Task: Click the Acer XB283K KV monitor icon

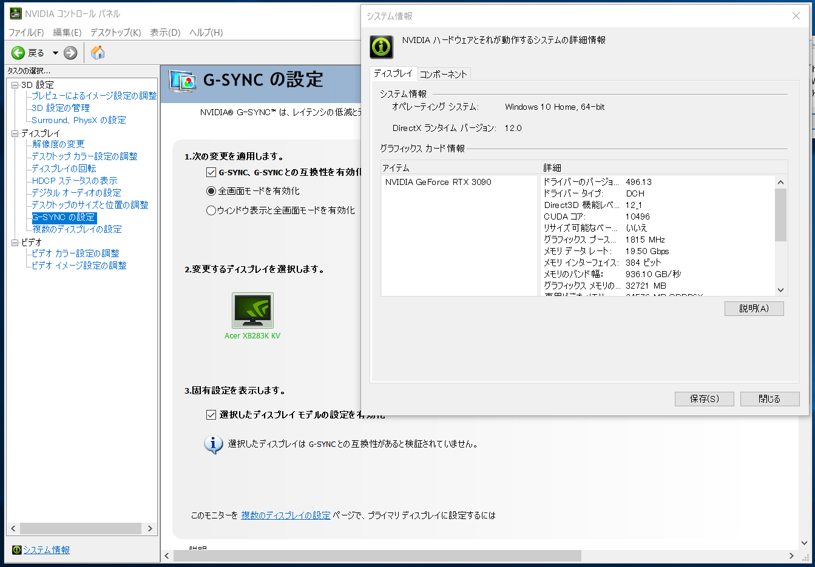Action: [252, 310]
